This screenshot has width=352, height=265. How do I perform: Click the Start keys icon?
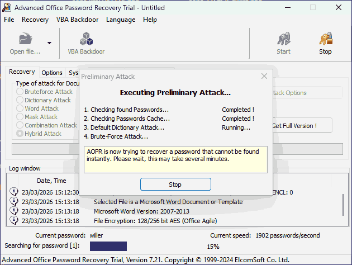pos(283,40)
